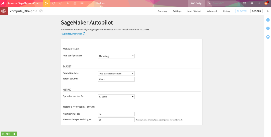Viewport: 271px width, 137px height.
Task: Switch to the Input / Output tab
Action: (194, 11)
